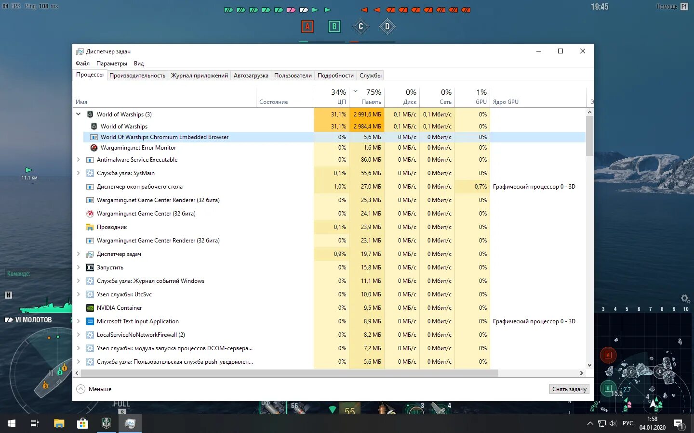694x433 pixels.
Task: Click the Диспетчер задач title bar icon
Action: point(80,51)
